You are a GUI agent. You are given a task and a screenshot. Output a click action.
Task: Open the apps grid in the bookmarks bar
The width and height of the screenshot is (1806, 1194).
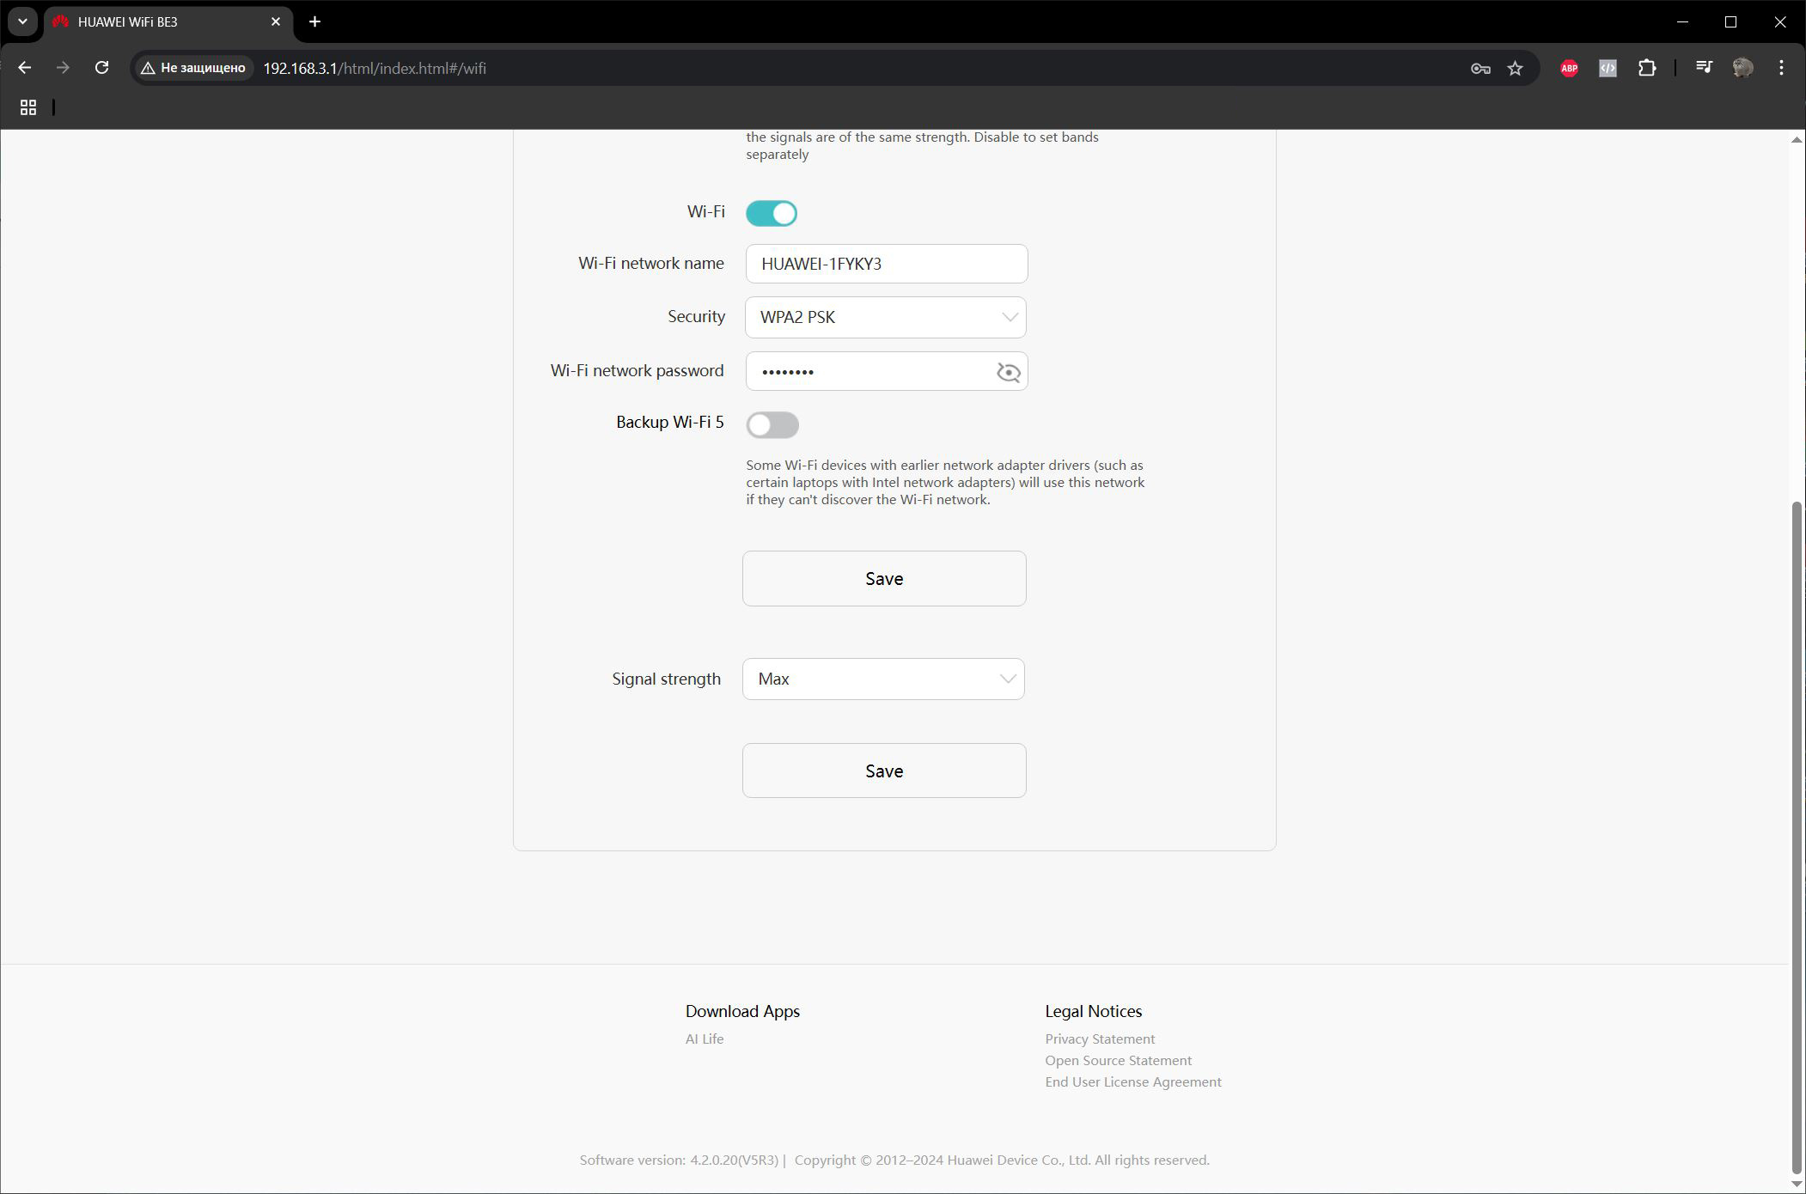click(x=28, y=107)
